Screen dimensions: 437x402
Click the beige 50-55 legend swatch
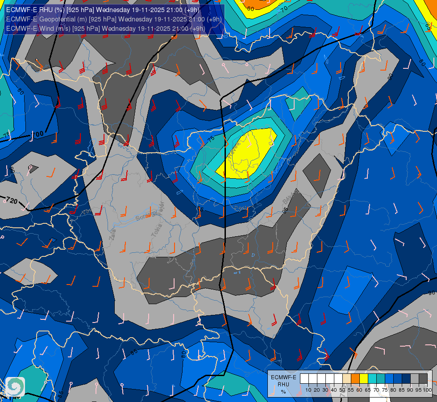[347, 379]
